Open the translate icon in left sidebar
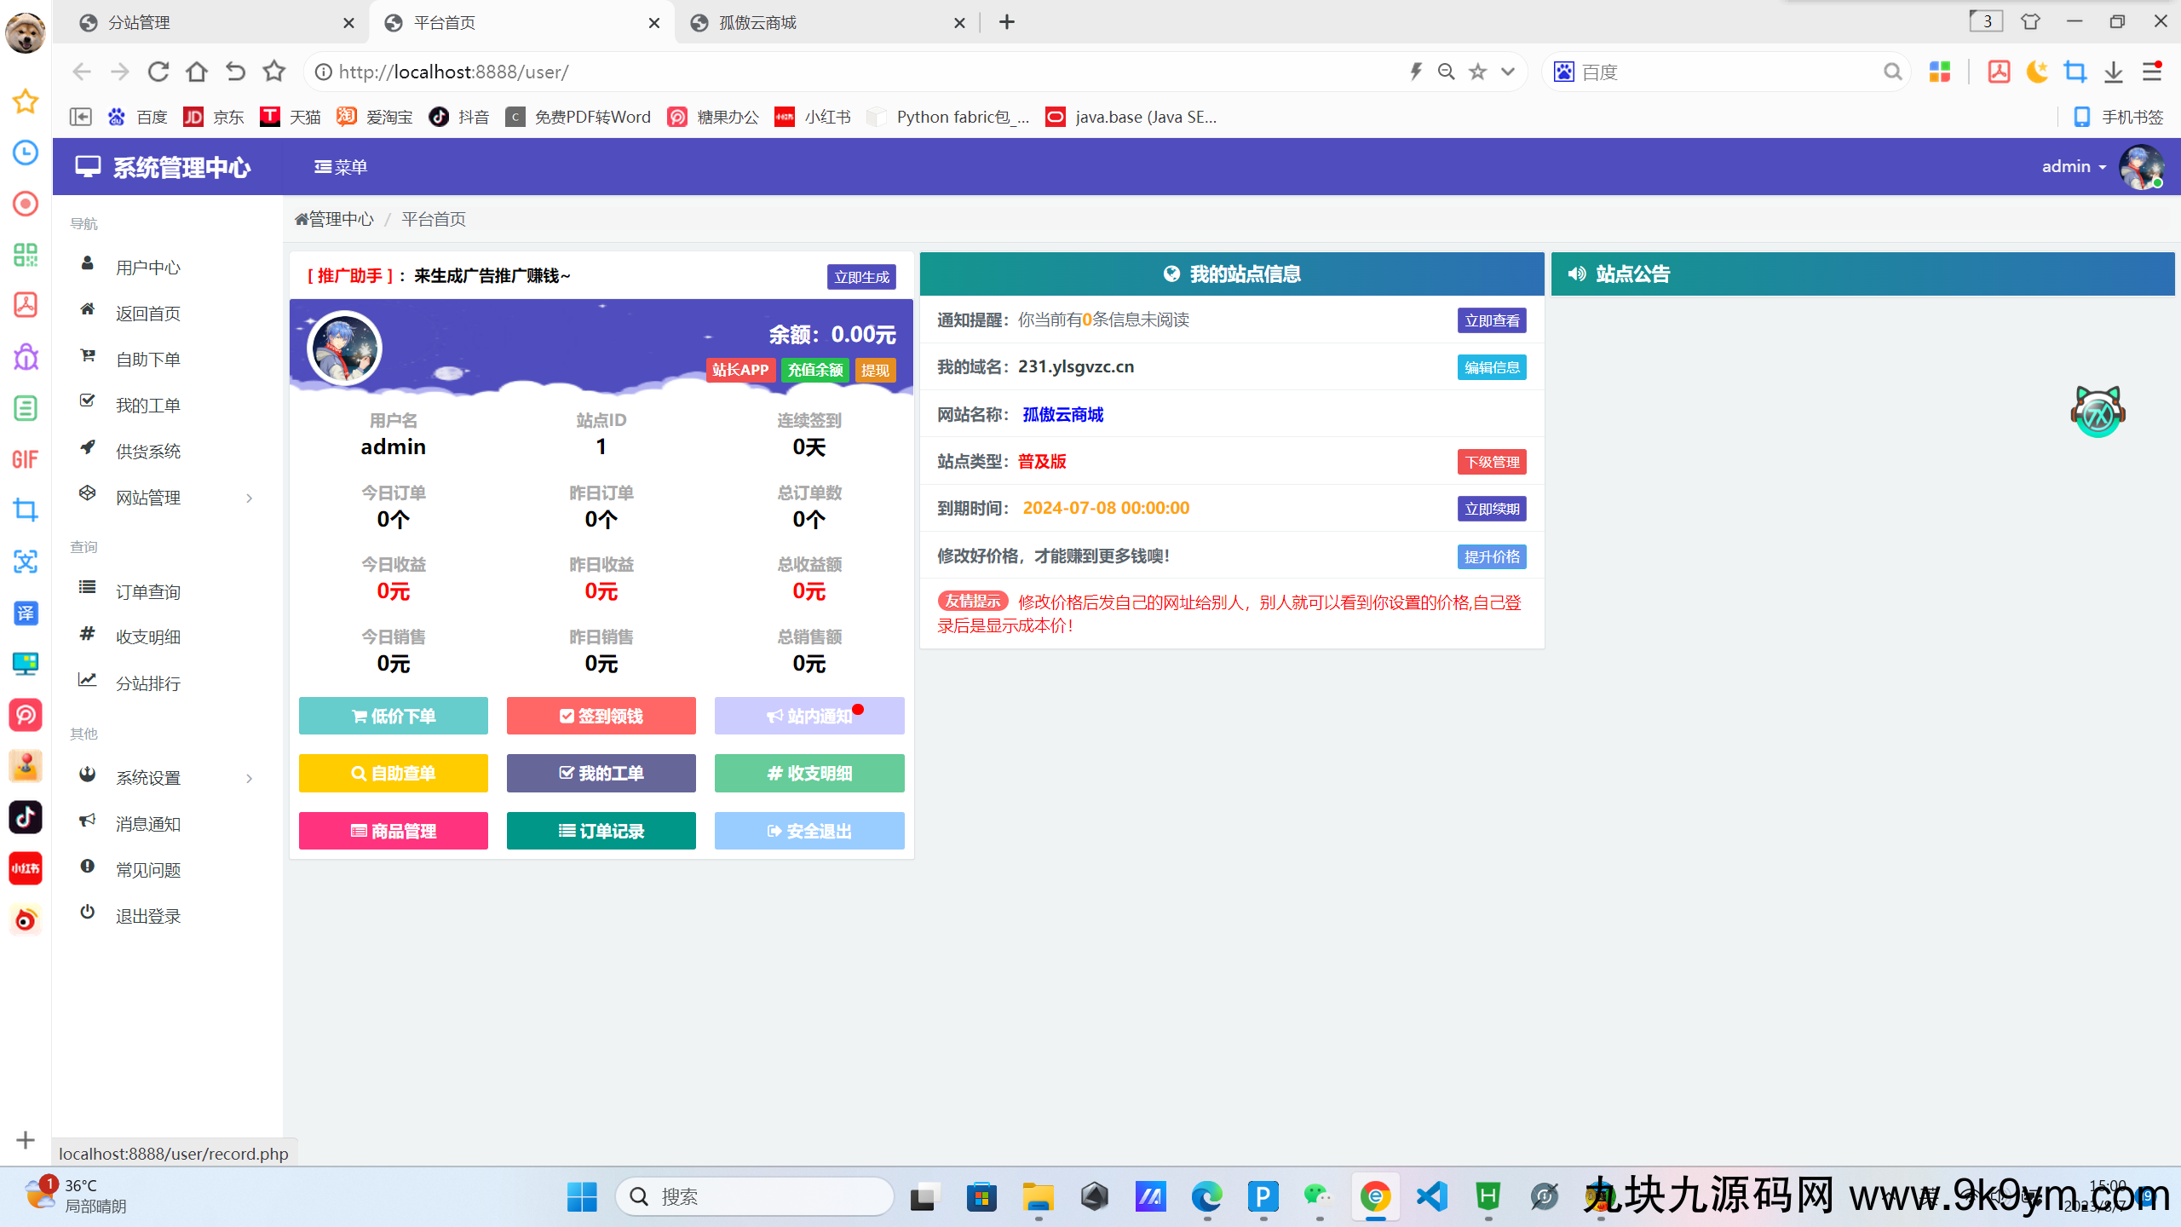 [26, 613]
